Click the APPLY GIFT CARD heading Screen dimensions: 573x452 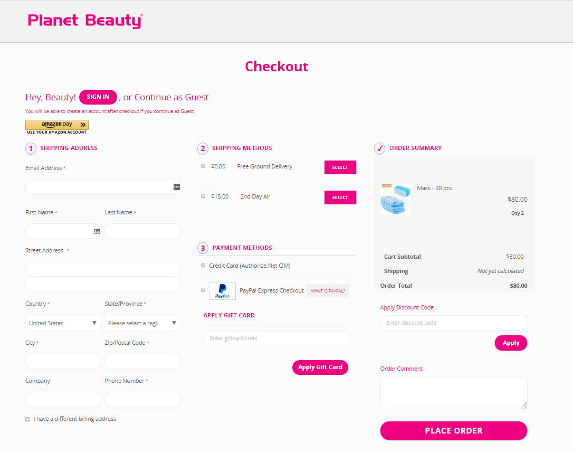click(x=229, y=315)
